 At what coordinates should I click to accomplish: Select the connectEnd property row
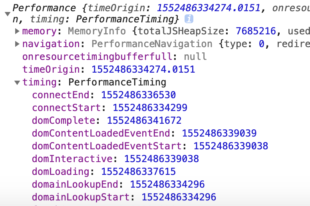[x=61, y=95]
